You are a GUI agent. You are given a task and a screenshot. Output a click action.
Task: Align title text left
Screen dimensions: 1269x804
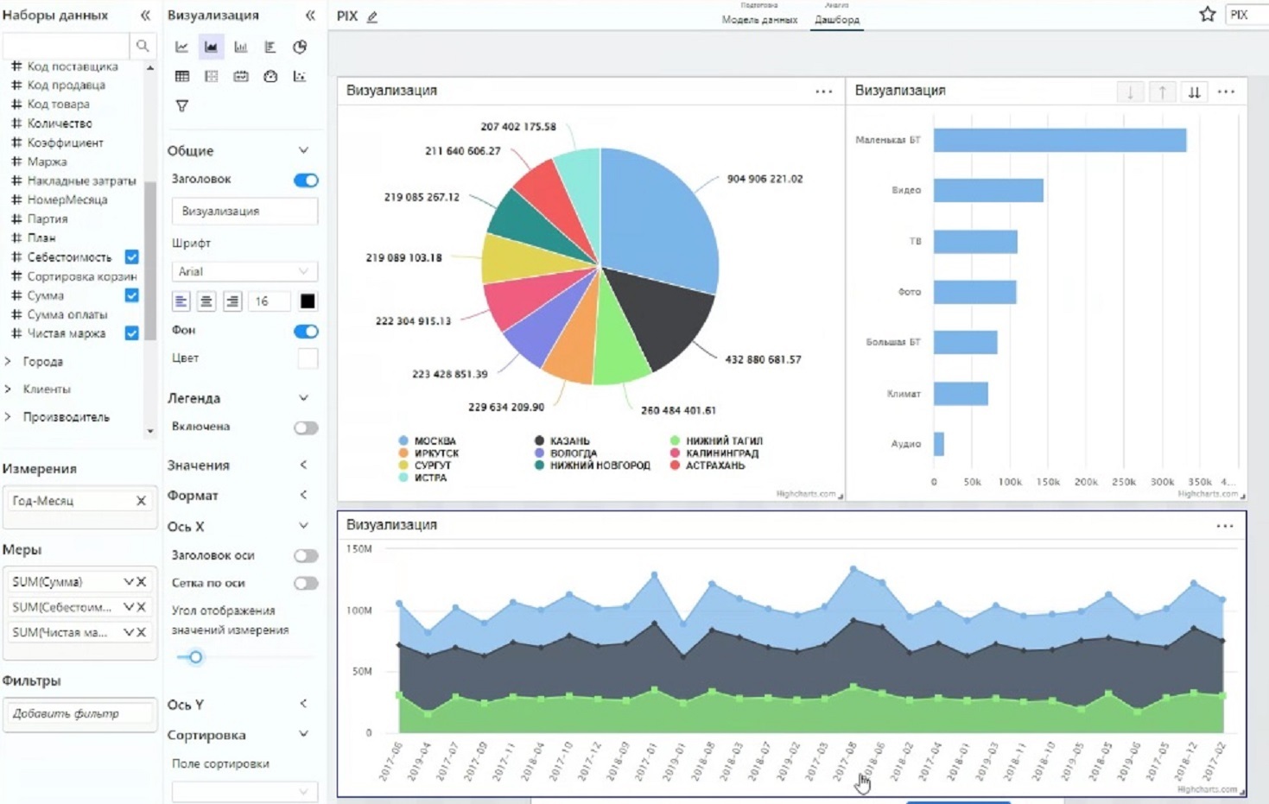[181, 301]
